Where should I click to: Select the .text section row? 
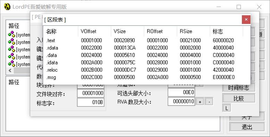146,41
